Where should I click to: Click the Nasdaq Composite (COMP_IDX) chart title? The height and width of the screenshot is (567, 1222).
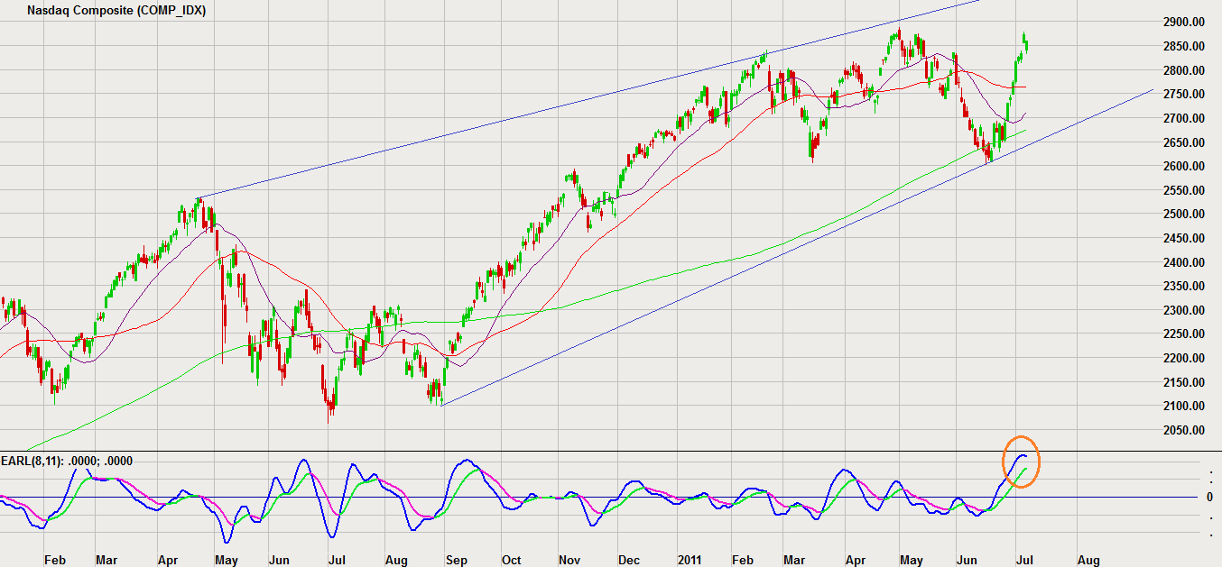tap(116, 11)
